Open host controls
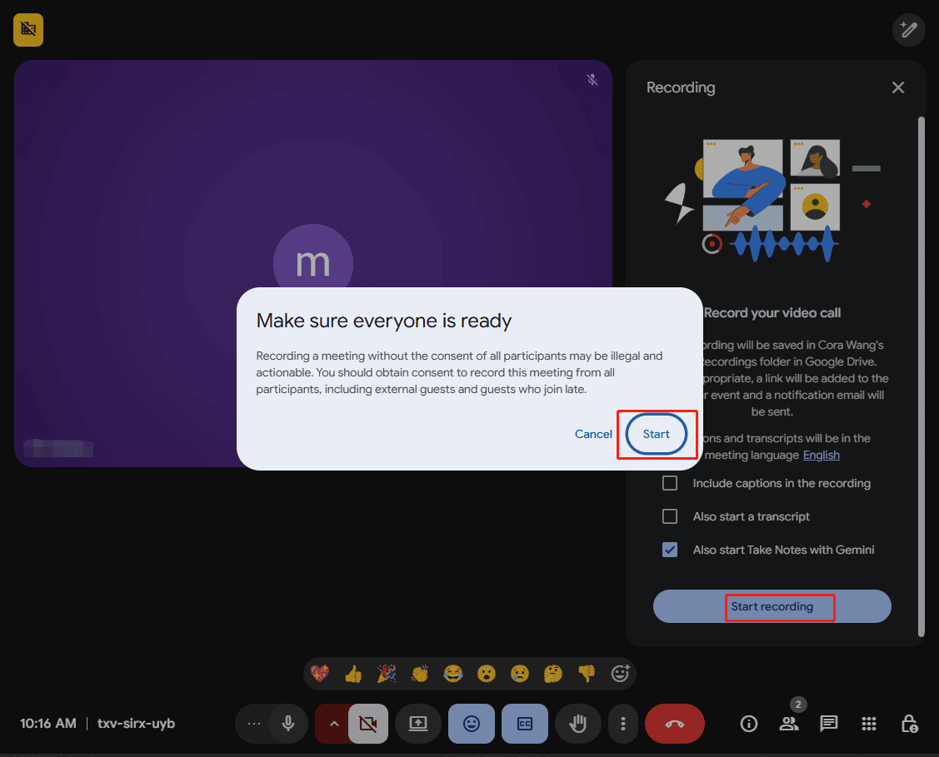 click(x=909, y=724)
